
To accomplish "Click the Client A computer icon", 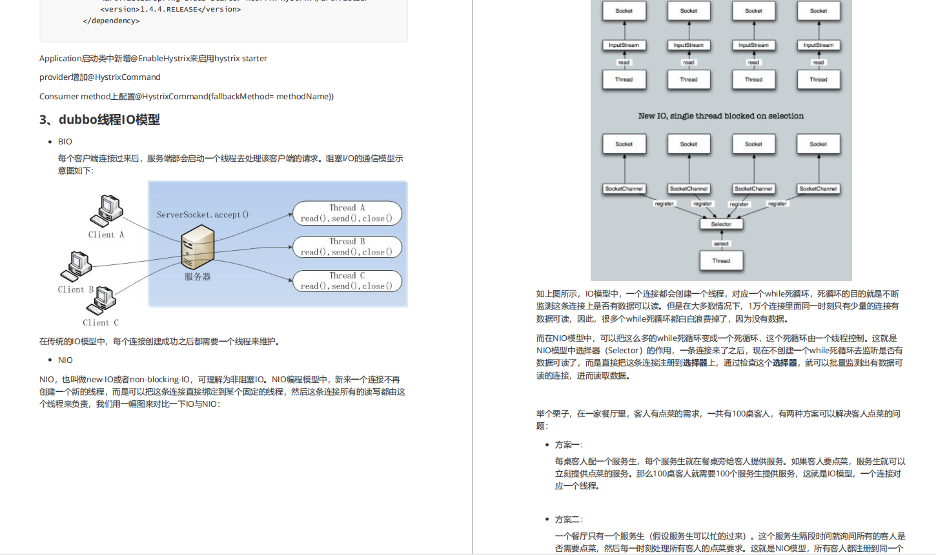I will (x=107, y=211).
